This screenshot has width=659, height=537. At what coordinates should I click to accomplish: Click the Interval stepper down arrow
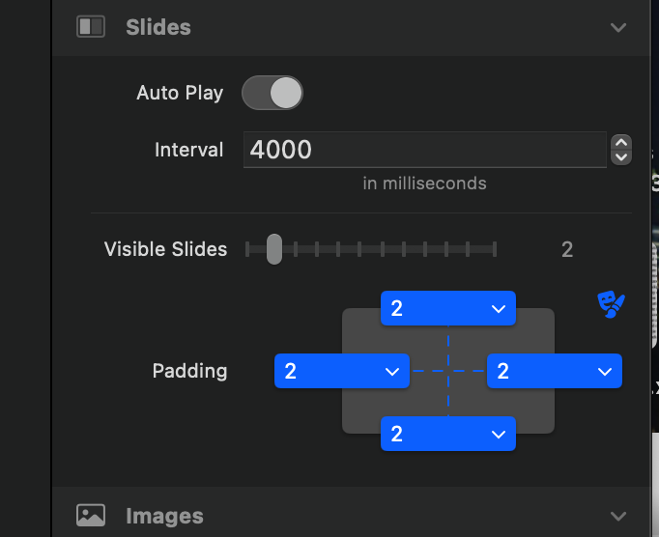[621, 156]
